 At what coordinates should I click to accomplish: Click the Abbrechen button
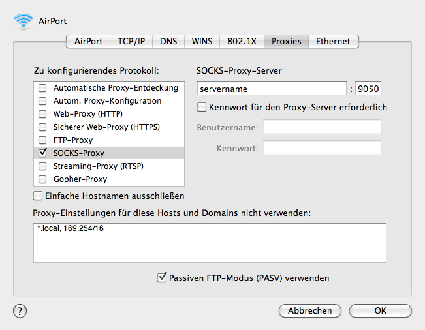click(310, 311)
